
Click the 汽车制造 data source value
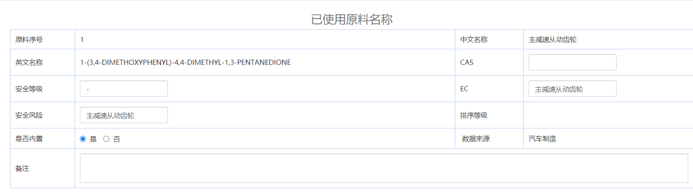pos(542,139)
